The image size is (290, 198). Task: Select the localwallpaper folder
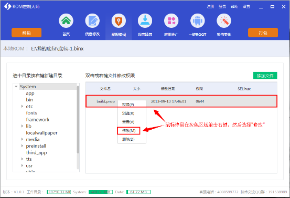41,133
